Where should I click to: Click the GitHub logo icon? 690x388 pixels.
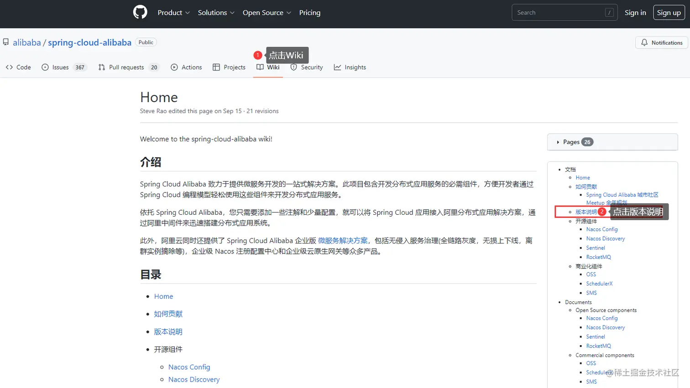(x=140, y=12)
